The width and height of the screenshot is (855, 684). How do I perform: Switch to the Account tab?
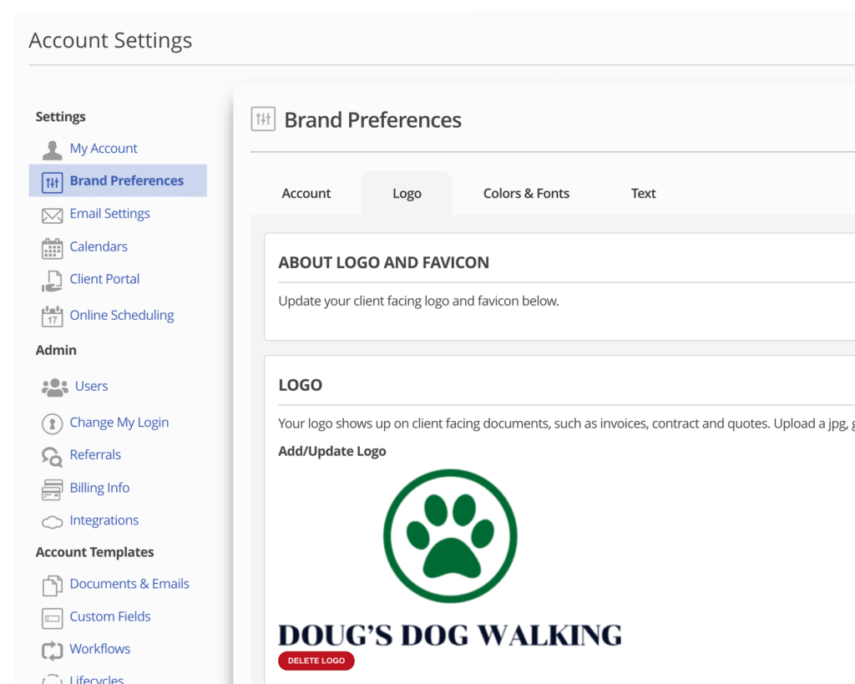pyautogui.click(x=306, y=194)
